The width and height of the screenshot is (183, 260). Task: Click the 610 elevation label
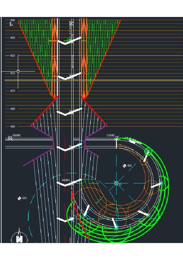13,91
